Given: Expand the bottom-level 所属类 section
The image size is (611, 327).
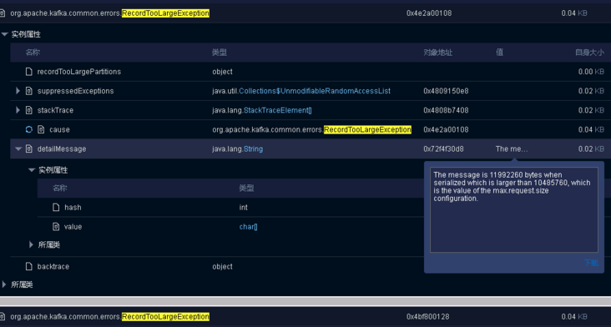Looking at the screenshot, I should click(x=4, y=284).
